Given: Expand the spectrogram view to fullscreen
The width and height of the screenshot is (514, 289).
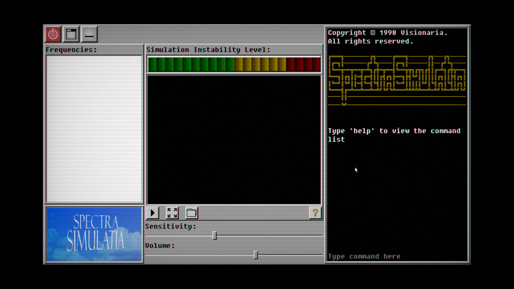Looking at the screenshot, I should tap(172, 213).
